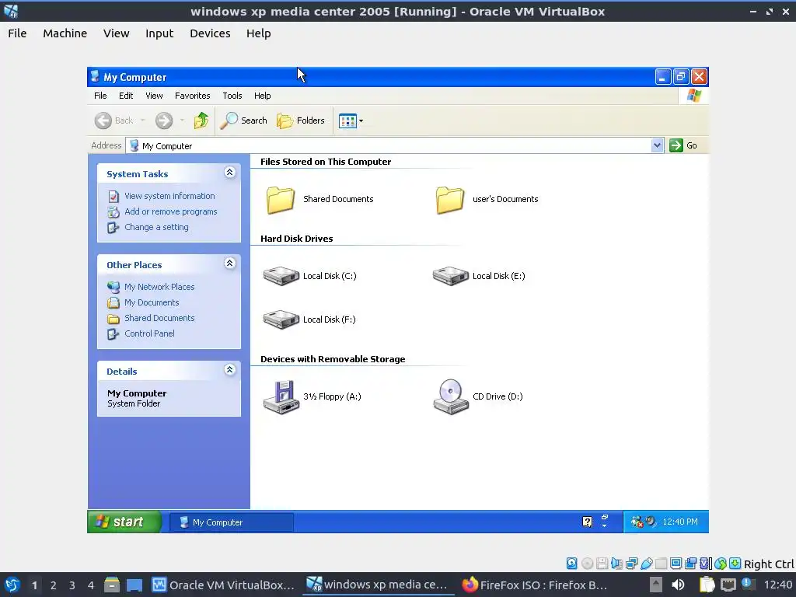The image size is (796, 597).
Task: Click VirtualBox display status icon
Action: [x=676, y=564]
